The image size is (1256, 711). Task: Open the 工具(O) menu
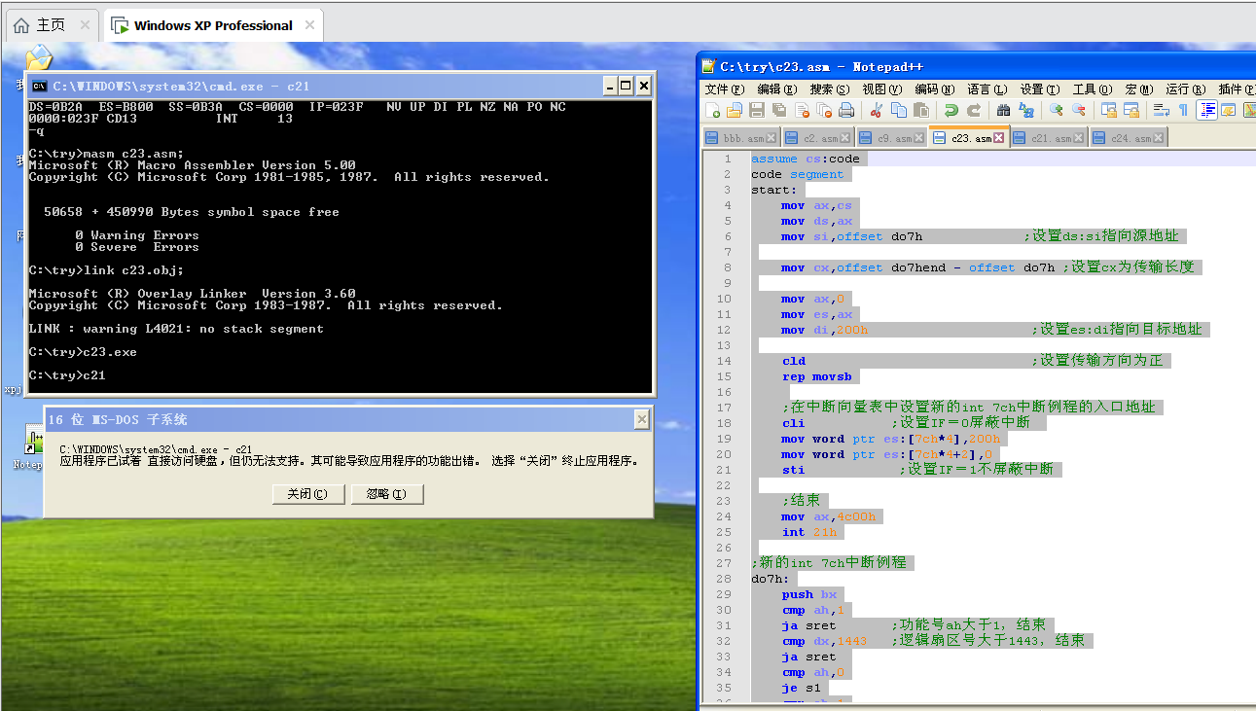[x=1092, y=89]
